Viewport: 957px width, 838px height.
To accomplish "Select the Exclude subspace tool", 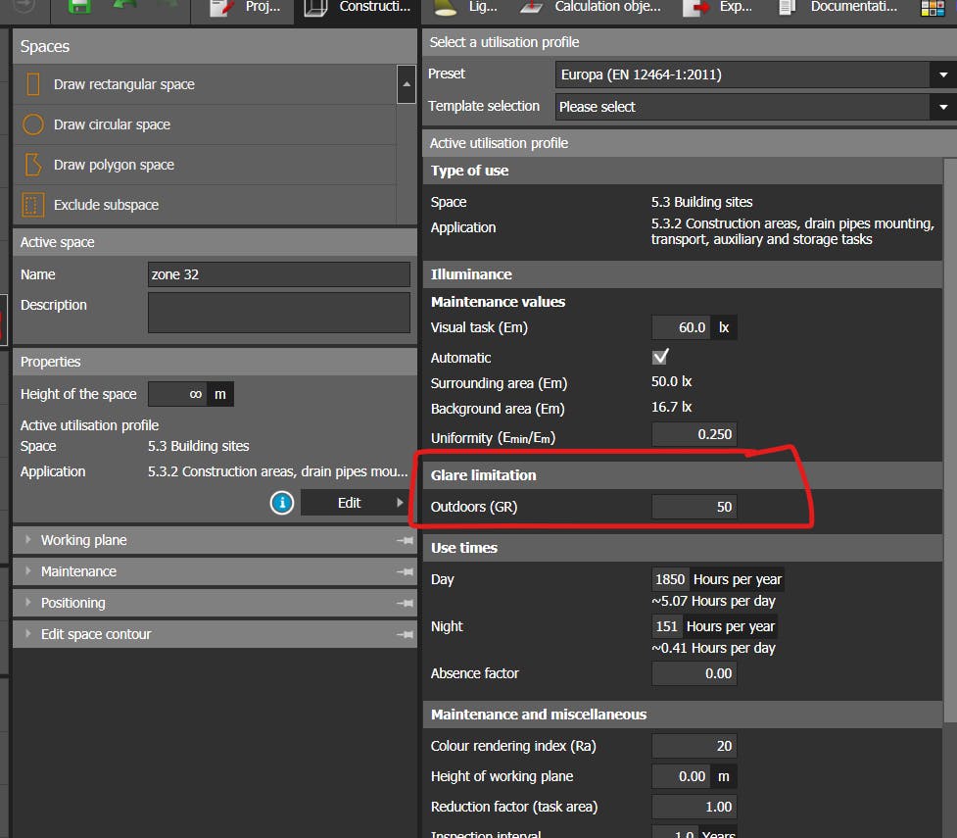I will [205, 205].
